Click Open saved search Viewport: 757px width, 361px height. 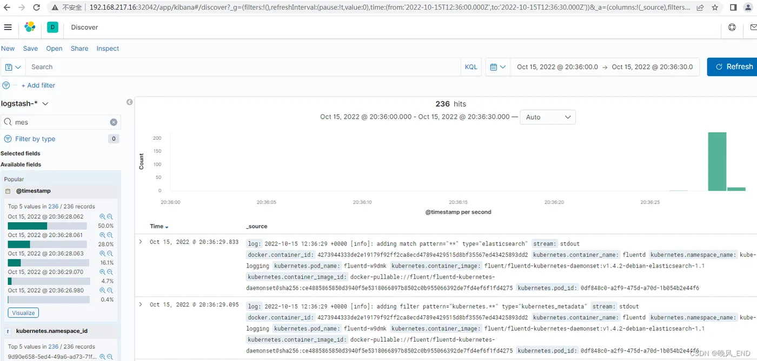pyautogui.click(x=54, y=49)
